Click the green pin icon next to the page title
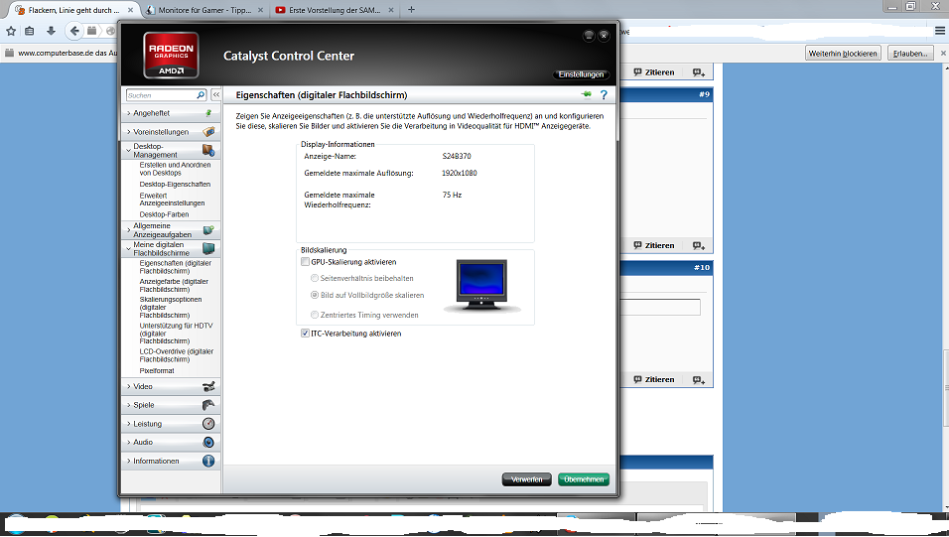This screenshot has width=949, height=537. coord(586,94)
